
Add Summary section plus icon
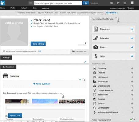pos(132,68)
